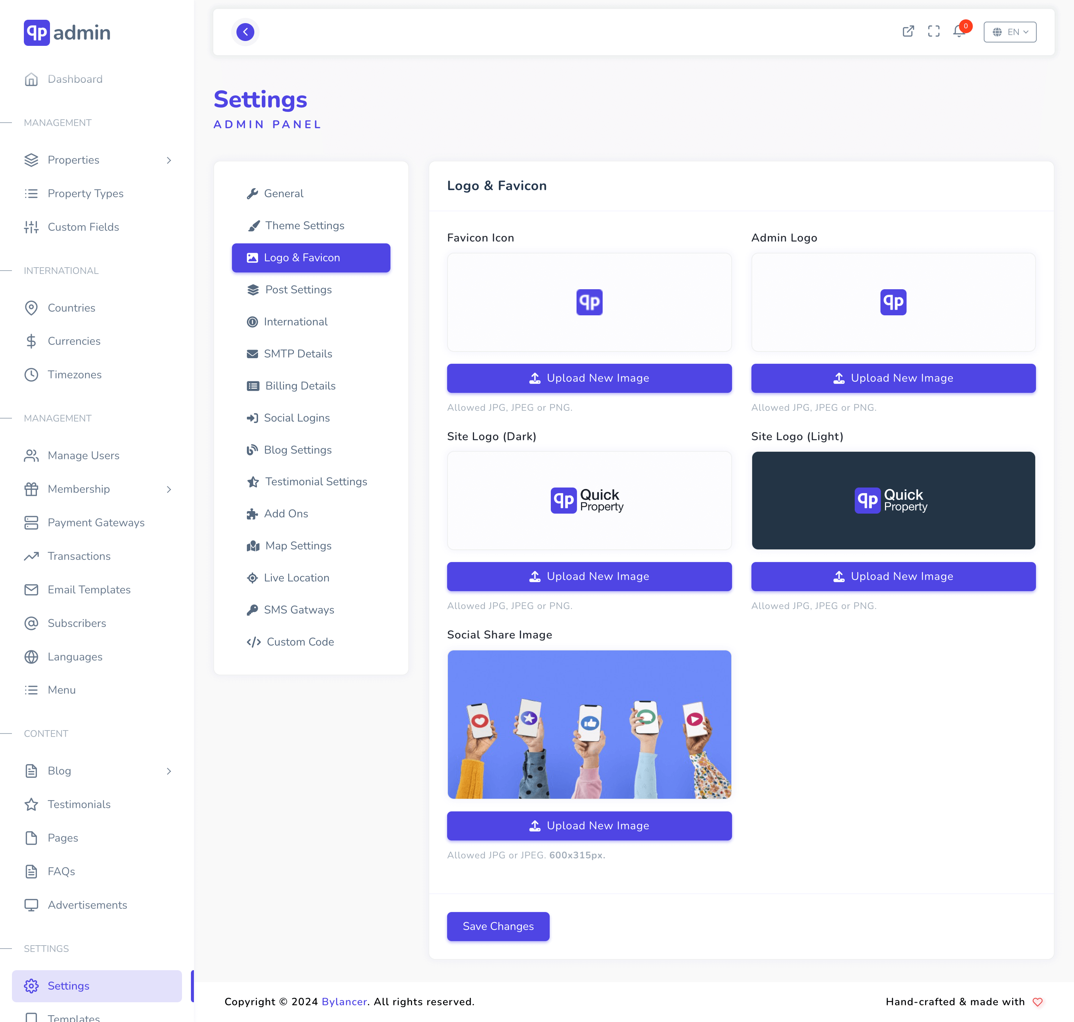Open Billing Details tab
This screenshot has height=1022, width=1074.
[x=311, y=386]
